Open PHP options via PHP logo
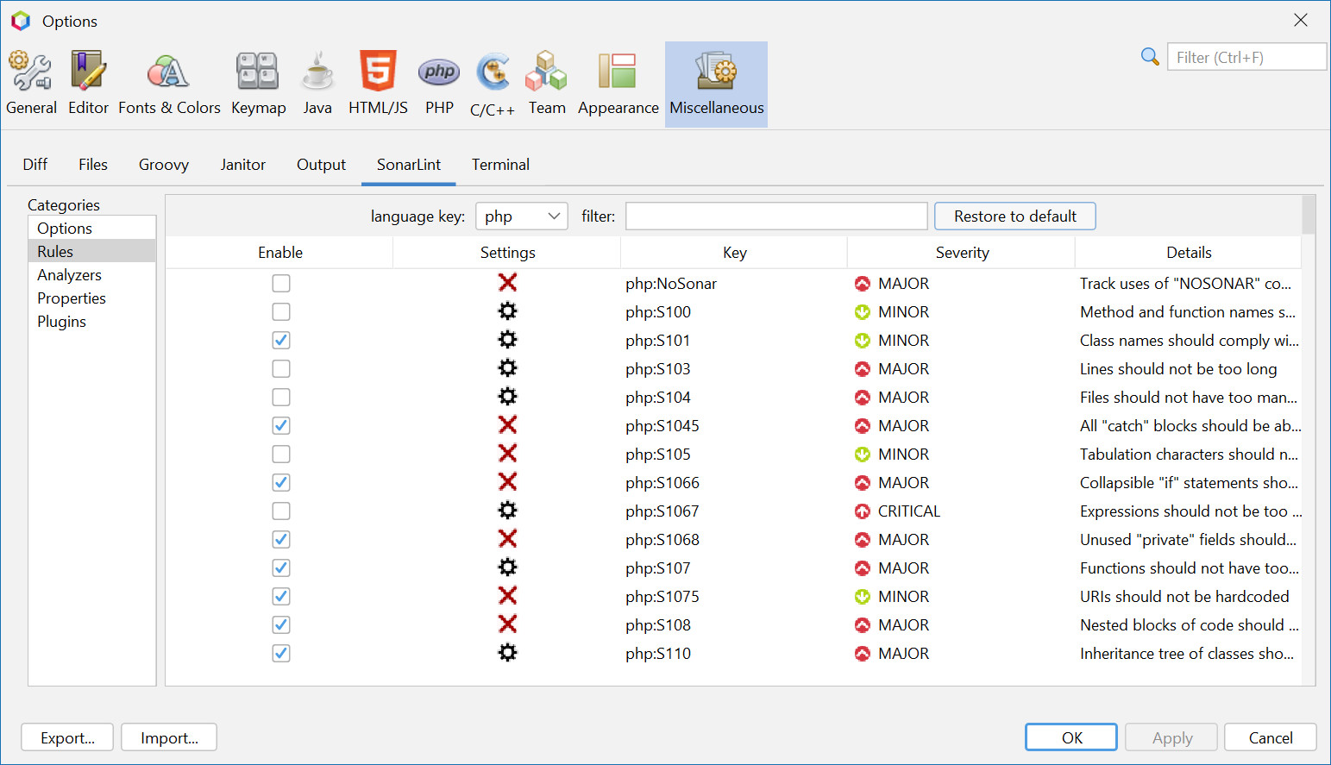Screen dimensions: 1331x765 (x=439, y=82)
